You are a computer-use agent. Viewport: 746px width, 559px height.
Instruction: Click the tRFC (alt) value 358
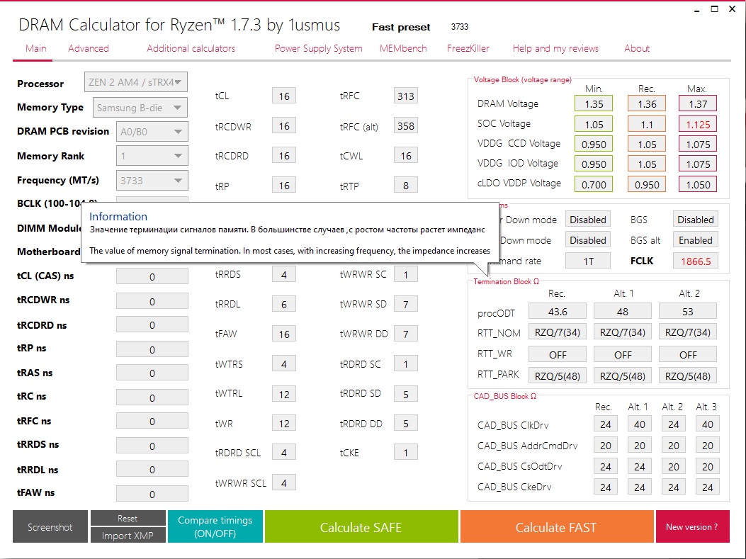(406, 126)
